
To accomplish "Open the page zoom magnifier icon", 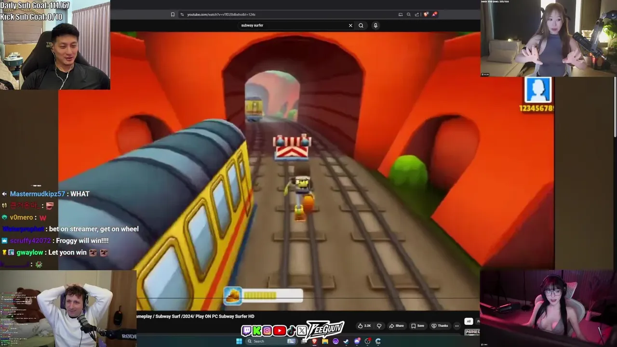I will [x=409, y=14].
